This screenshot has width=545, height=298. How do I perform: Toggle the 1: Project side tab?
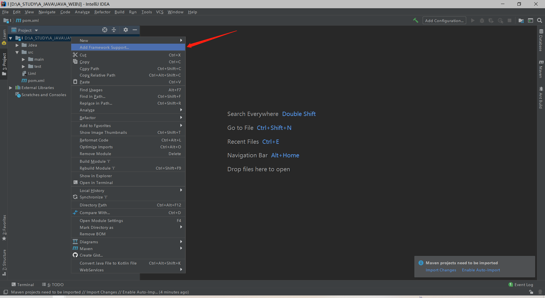point(4,64)
